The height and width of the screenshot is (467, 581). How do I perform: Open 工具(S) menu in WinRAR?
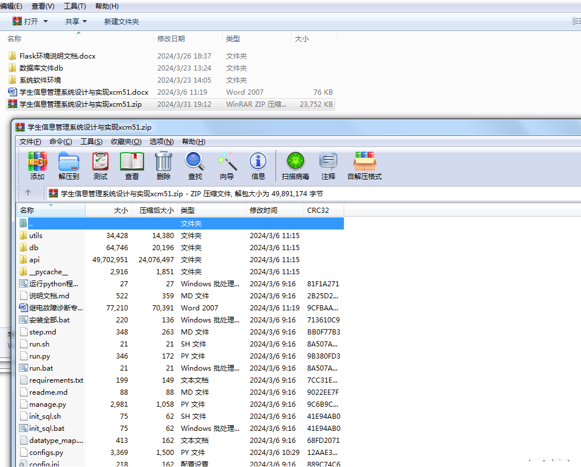click(91, 142)
